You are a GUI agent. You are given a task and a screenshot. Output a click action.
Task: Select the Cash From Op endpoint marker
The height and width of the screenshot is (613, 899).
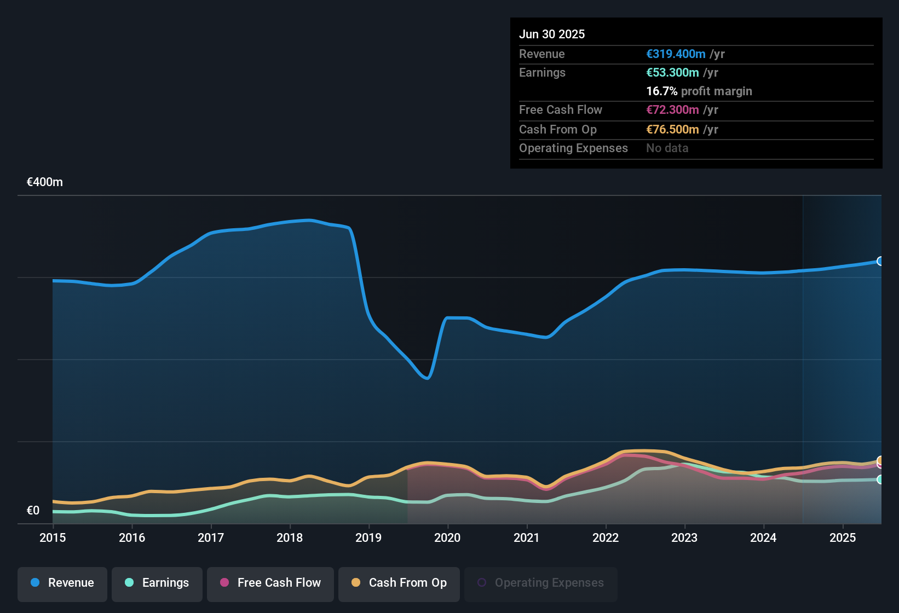880,460
